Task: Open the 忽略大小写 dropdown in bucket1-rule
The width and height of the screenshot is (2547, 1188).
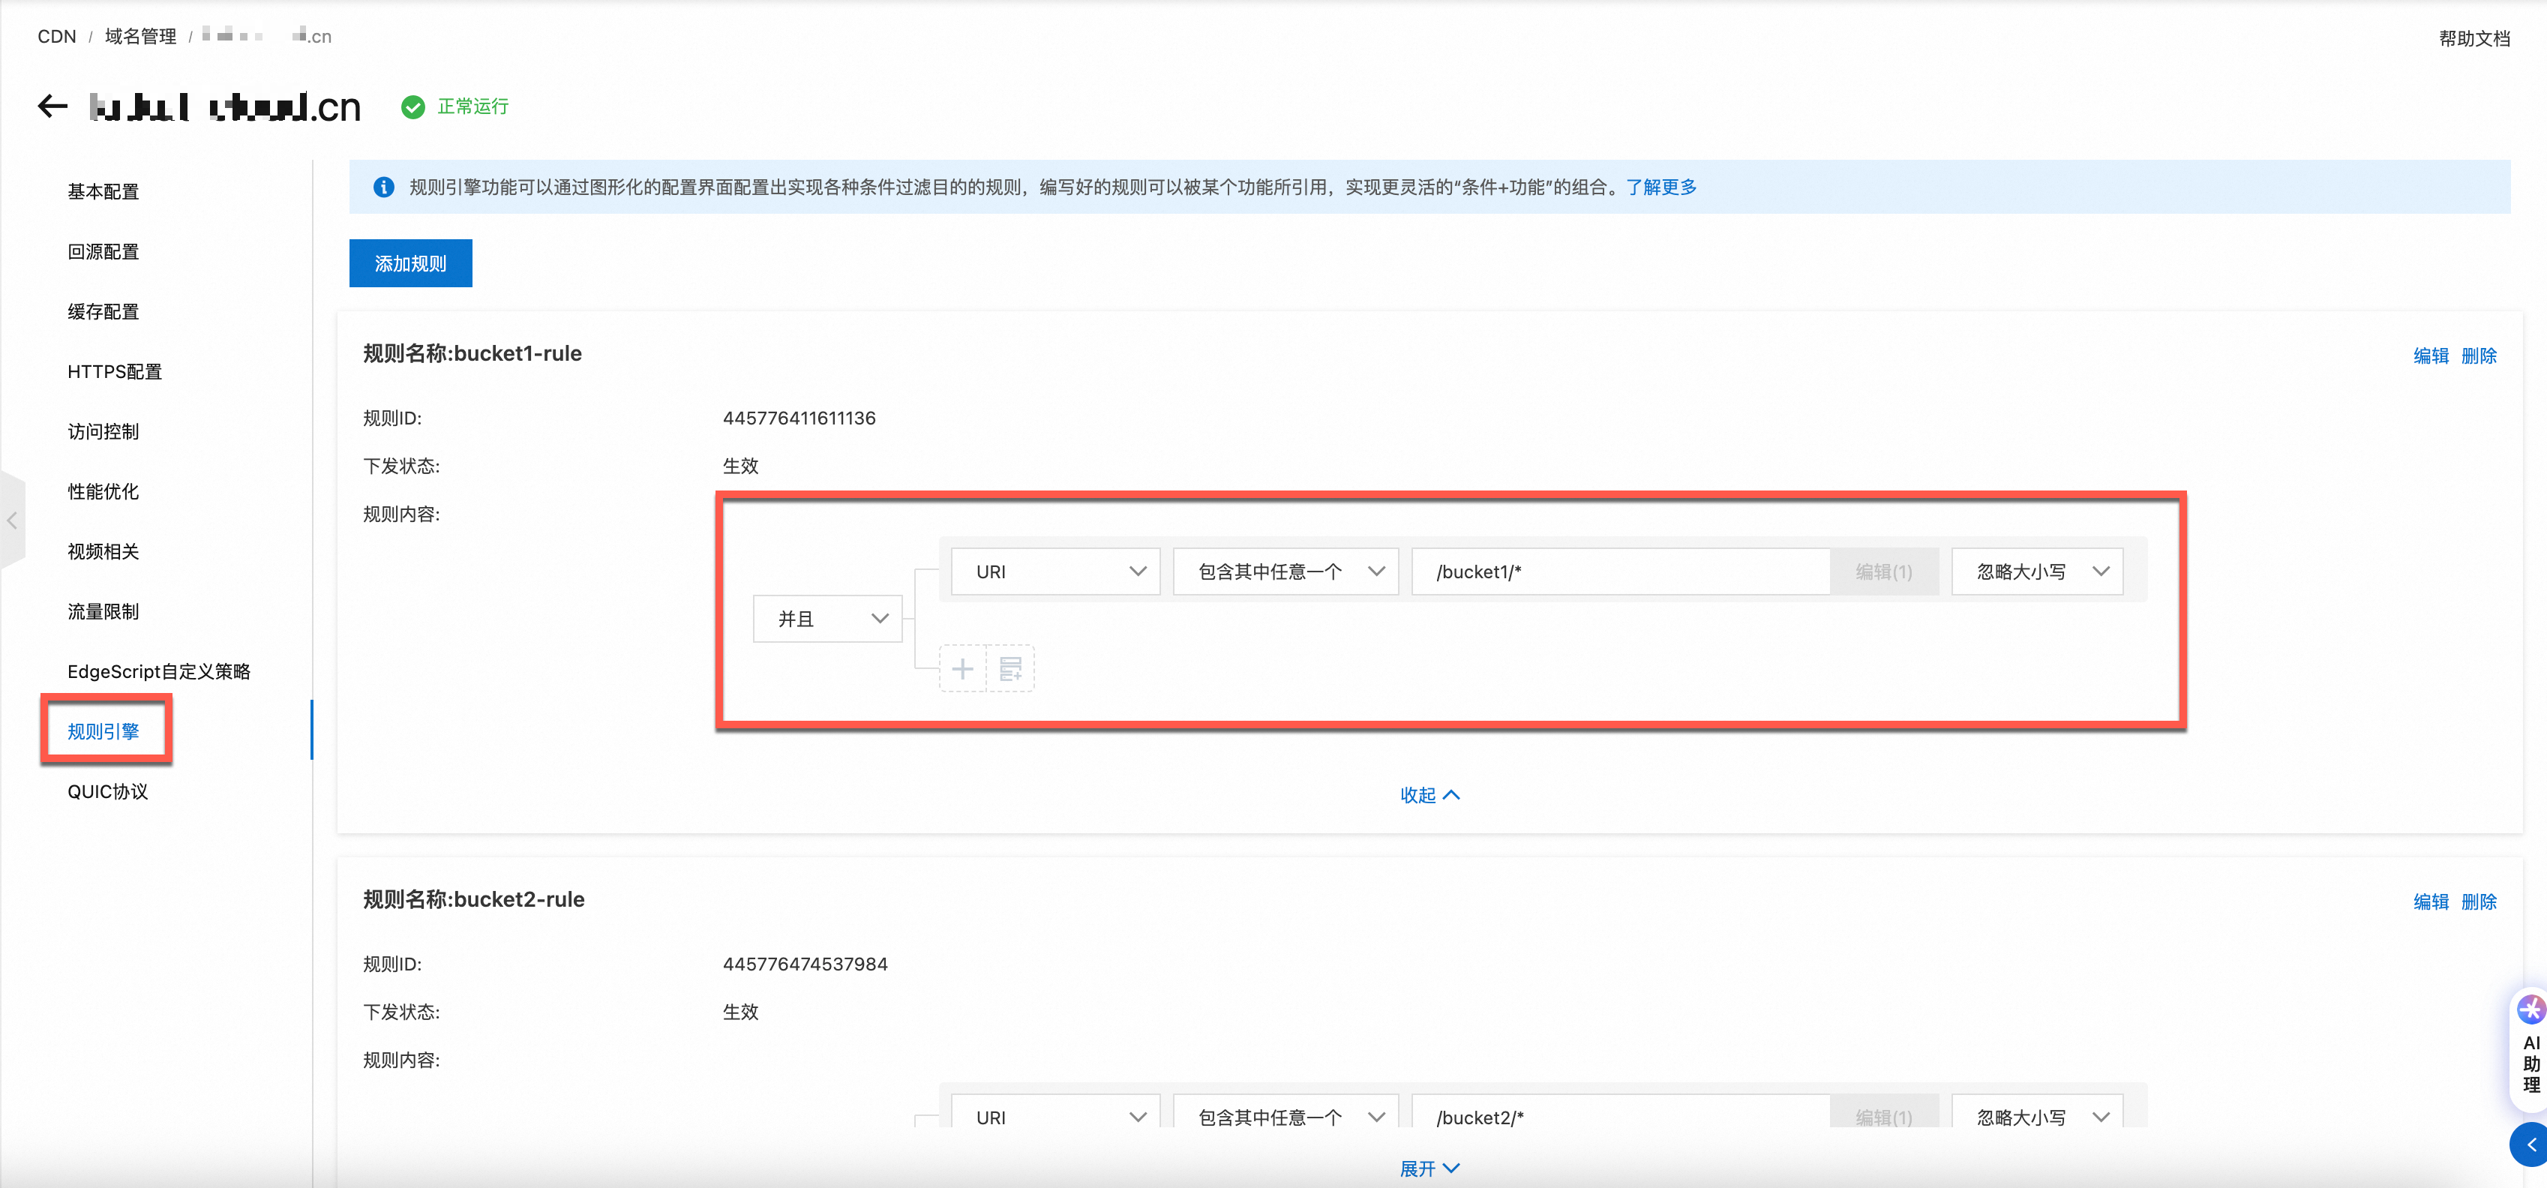Action: (x=2035, y=571)
